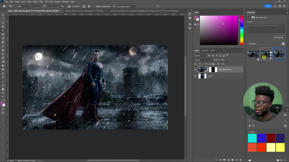Select the Clone Stamp tool
This screenshot has height=162, width=289.
[3, 50]
